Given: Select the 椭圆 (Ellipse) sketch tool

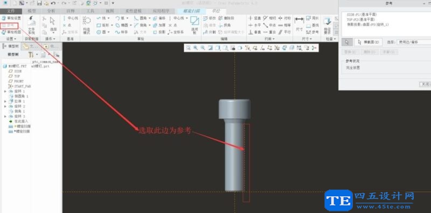Looking at the screenshot, I should point(122,25).
